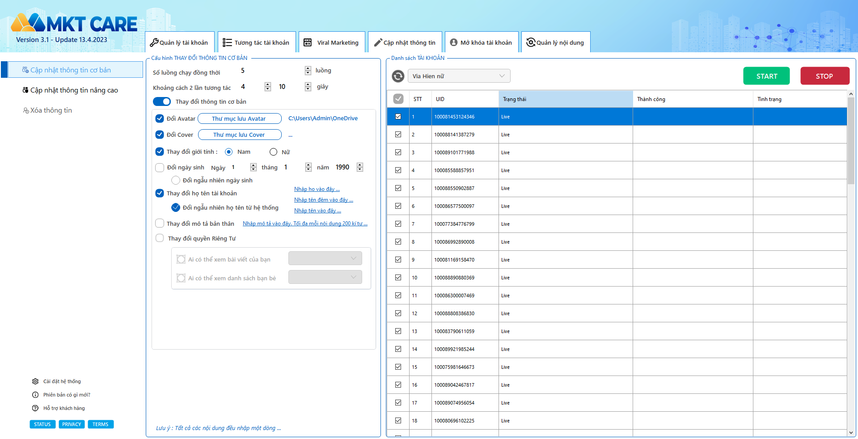Toggle the select-all checkbox in table header
Viewport: 858px width, 439px height.
point(398,99)
